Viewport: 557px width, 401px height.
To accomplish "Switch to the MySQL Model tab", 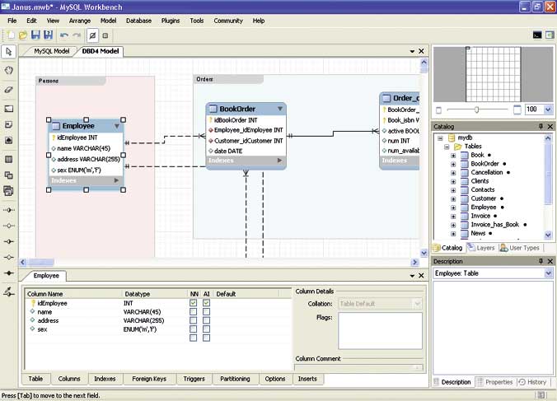I will pyautogui.click(x=52, y=51).
